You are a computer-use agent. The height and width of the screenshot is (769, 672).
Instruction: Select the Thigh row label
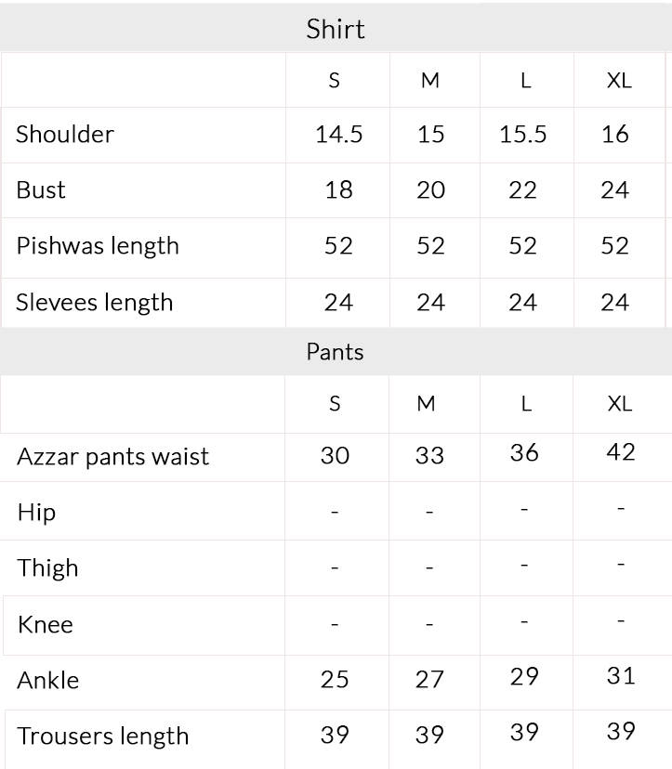point(47,568)
